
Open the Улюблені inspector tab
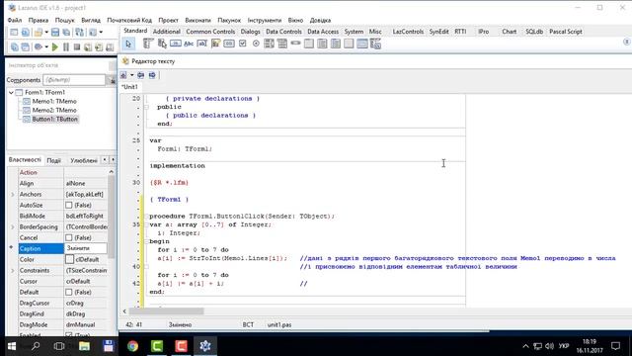click(84, 160)
